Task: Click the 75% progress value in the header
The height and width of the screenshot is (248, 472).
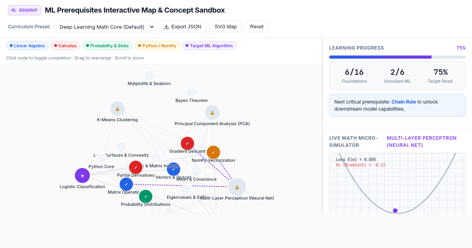Action: click(461, 48)
